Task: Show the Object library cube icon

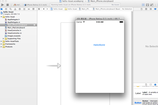Action: [x=155, y=85]
